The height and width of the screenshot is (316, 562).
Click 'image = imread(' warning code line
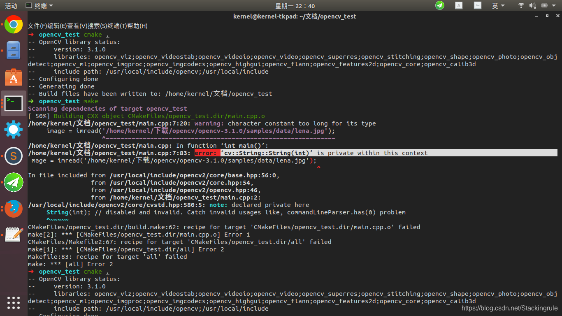point(191,131)
